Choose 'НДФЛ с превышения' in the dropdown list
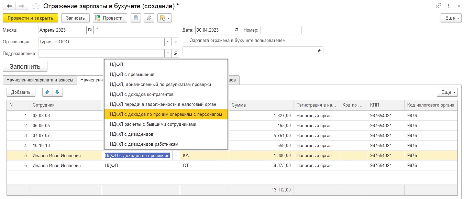 [132, 74]
